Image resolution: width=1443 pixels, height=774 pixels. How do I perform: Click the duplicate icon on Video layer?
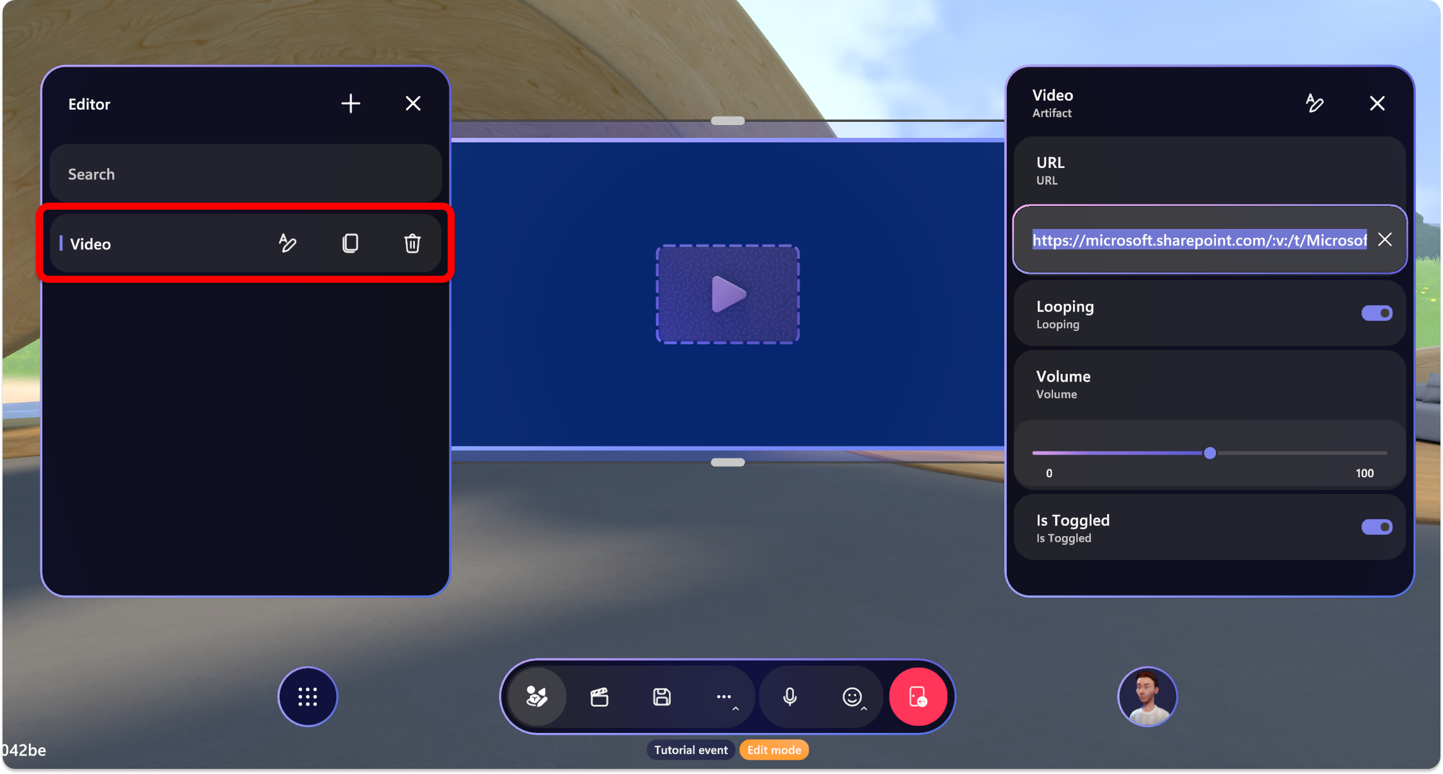350,244
